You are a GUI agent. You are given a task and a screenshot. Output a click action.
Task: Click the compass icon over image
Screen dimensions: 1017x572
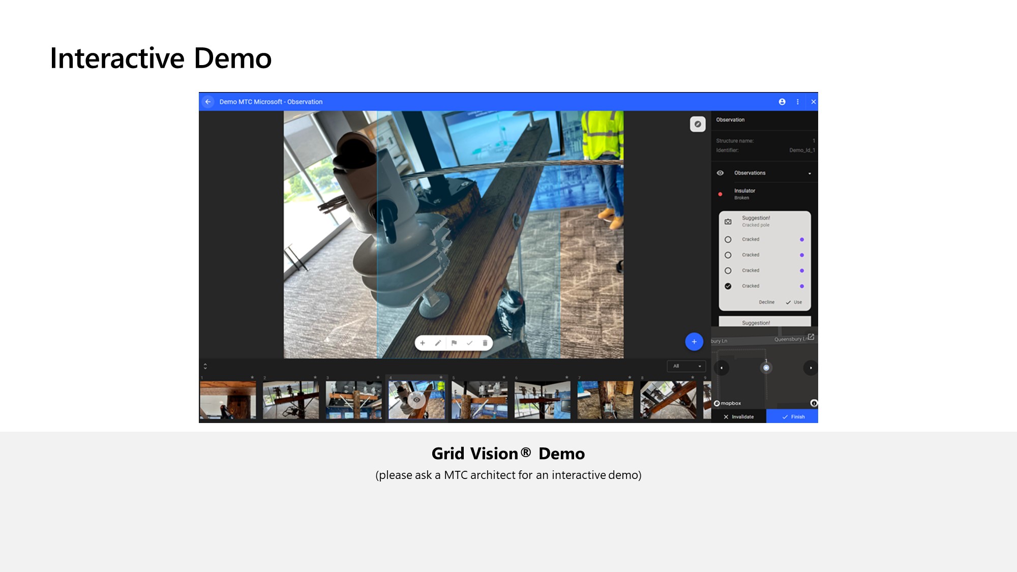[x=698, y=124]
